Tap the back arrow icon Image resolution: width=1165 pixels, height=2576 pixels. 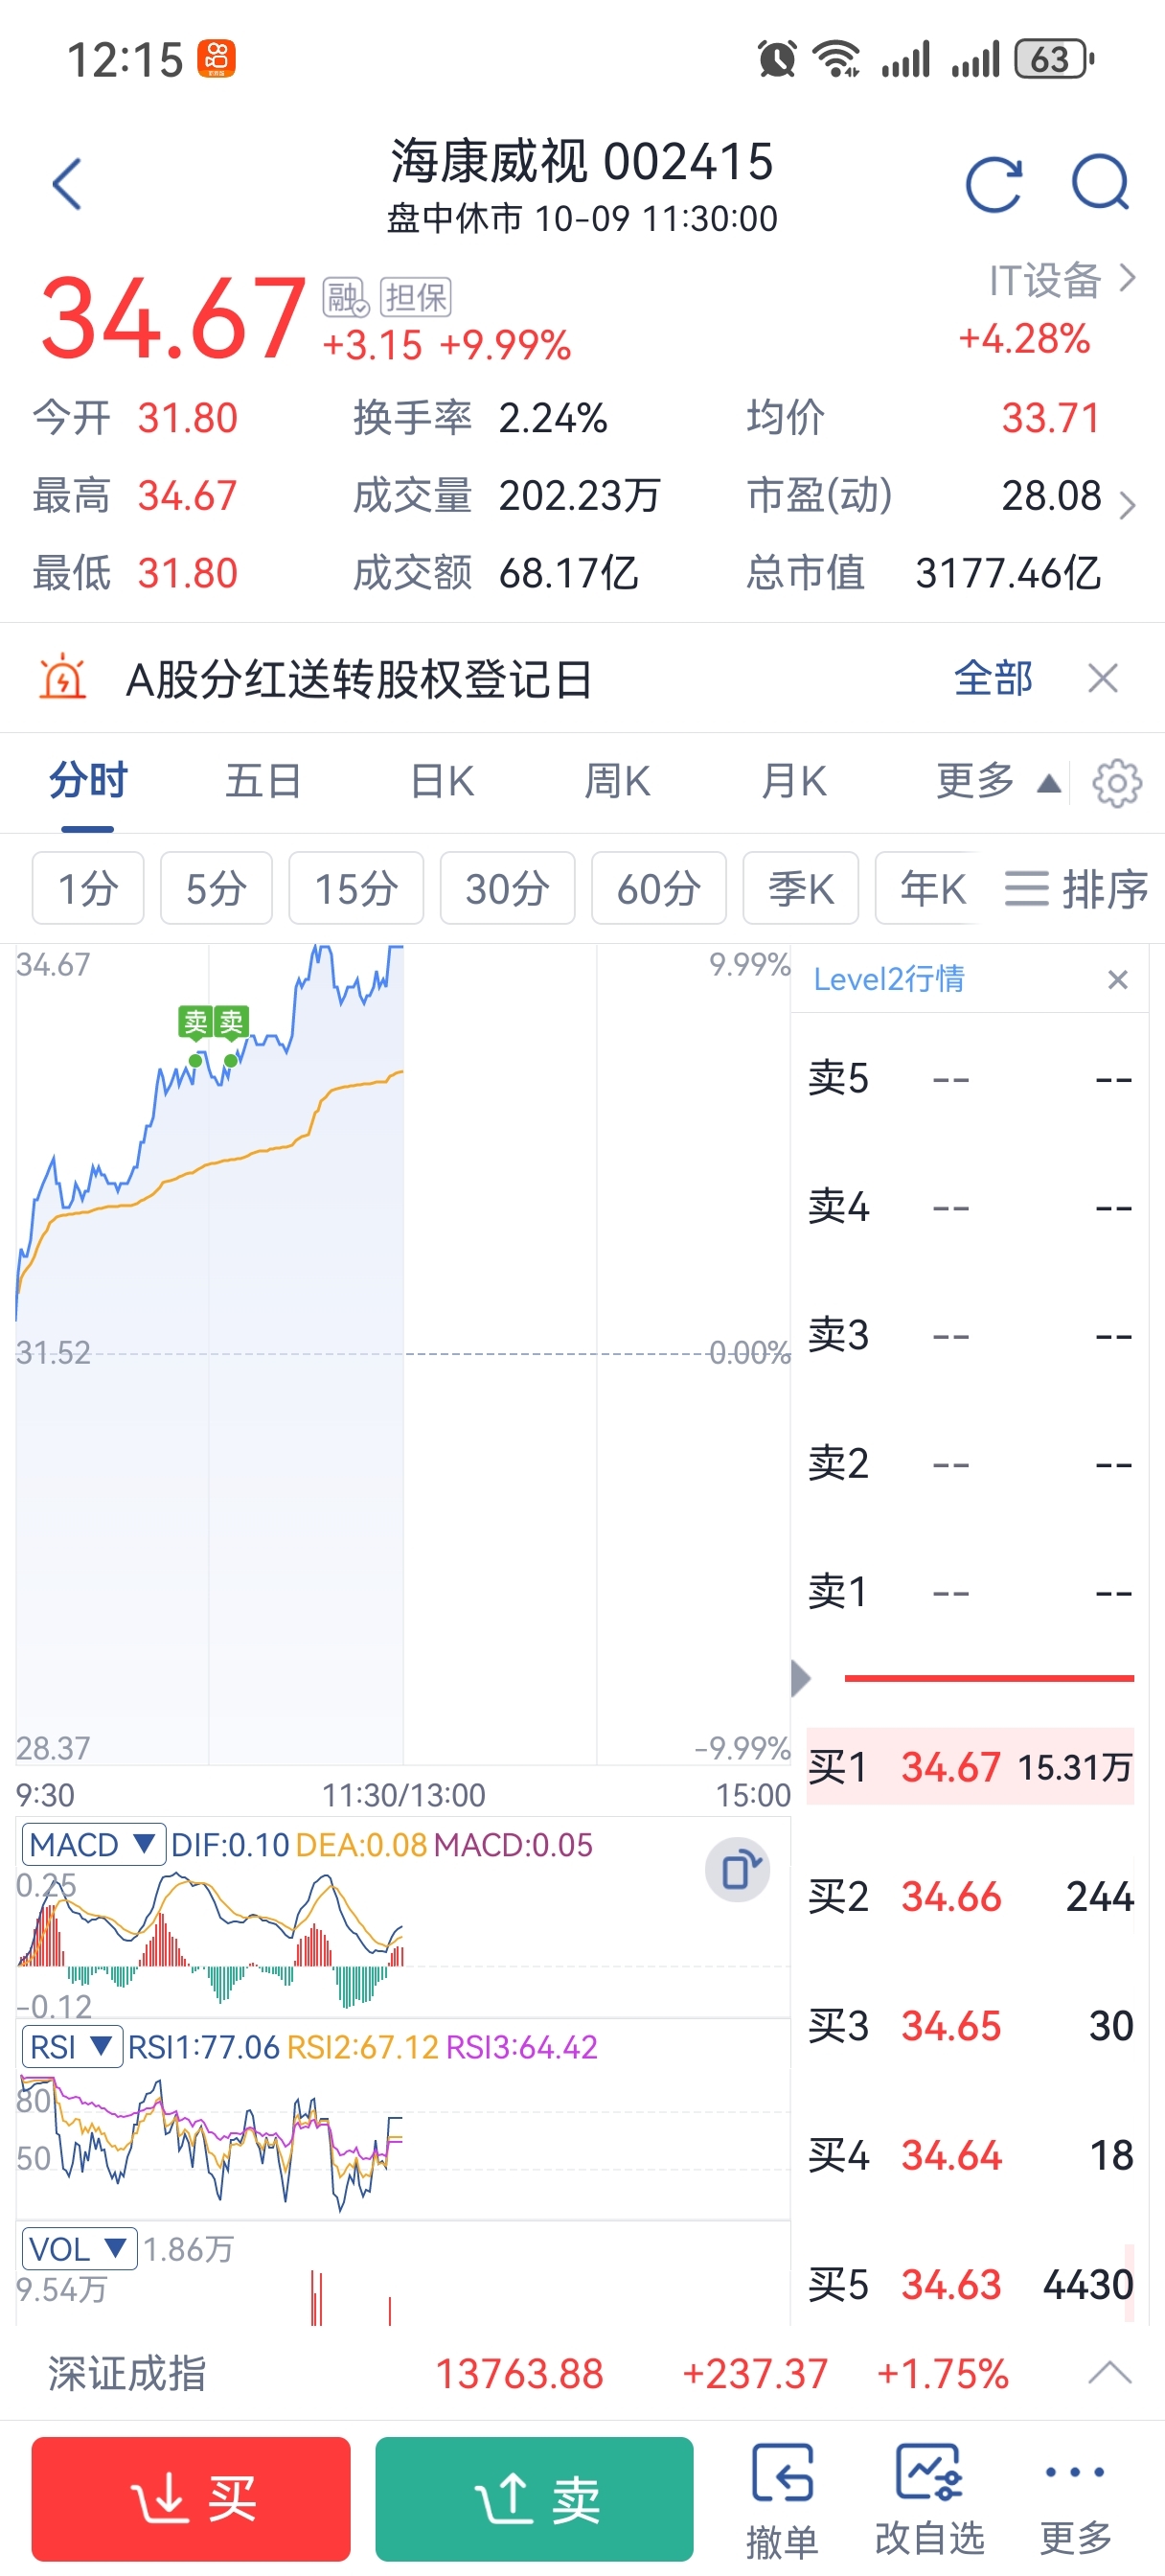67,184
